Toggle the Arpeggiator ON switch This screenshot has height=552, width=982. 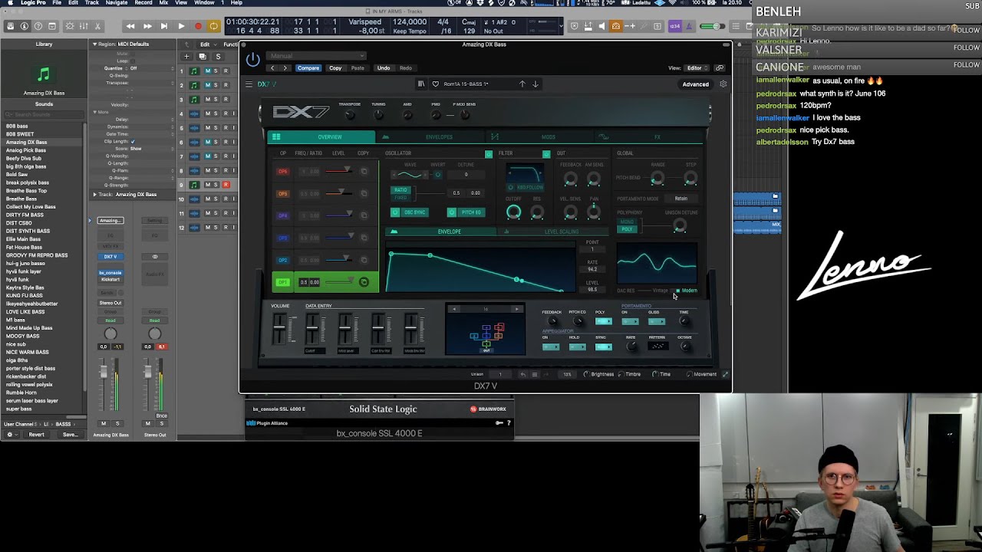point(550,347)
